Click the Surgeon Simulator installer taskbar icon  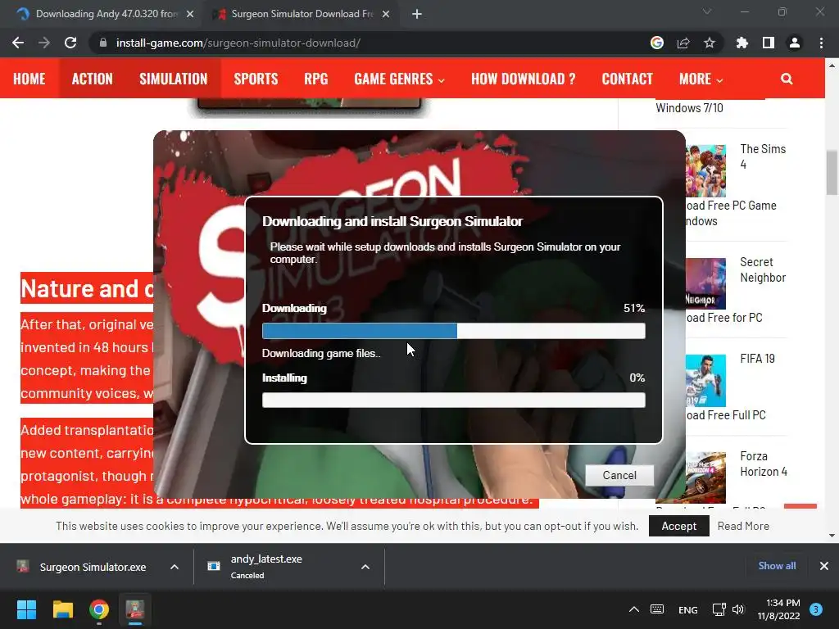(135, 609)
